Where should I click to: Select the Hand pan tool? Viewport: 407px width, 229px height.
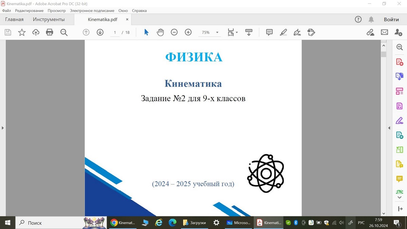point(160,32)
